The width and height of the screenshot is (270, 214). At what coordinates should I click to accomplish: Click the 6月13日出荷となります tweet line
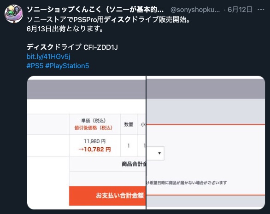65,29
